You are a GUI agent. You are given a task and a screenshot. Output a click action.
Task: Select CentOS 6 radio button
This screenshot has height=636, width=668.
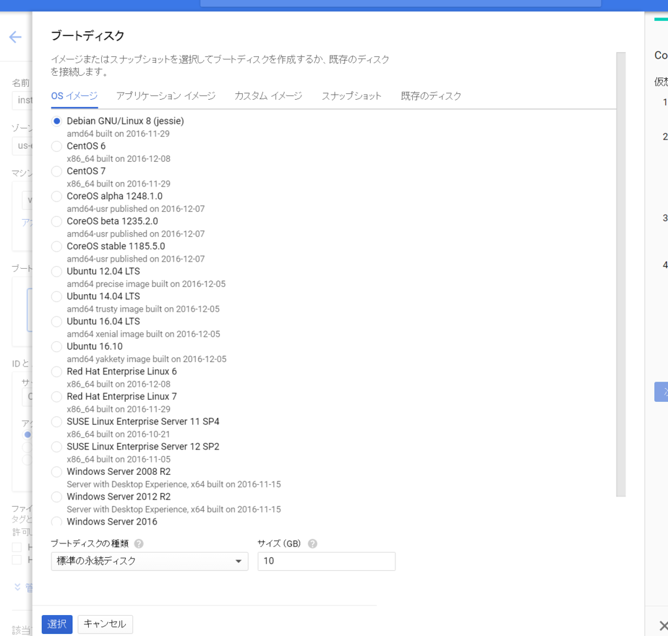click(57, 146)
